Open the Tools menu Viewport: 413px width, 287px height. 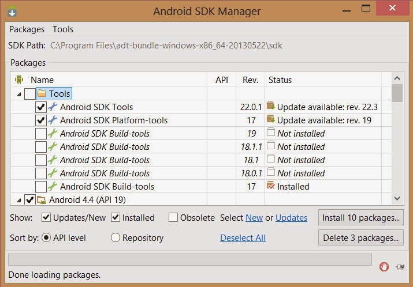pos(63,29)
